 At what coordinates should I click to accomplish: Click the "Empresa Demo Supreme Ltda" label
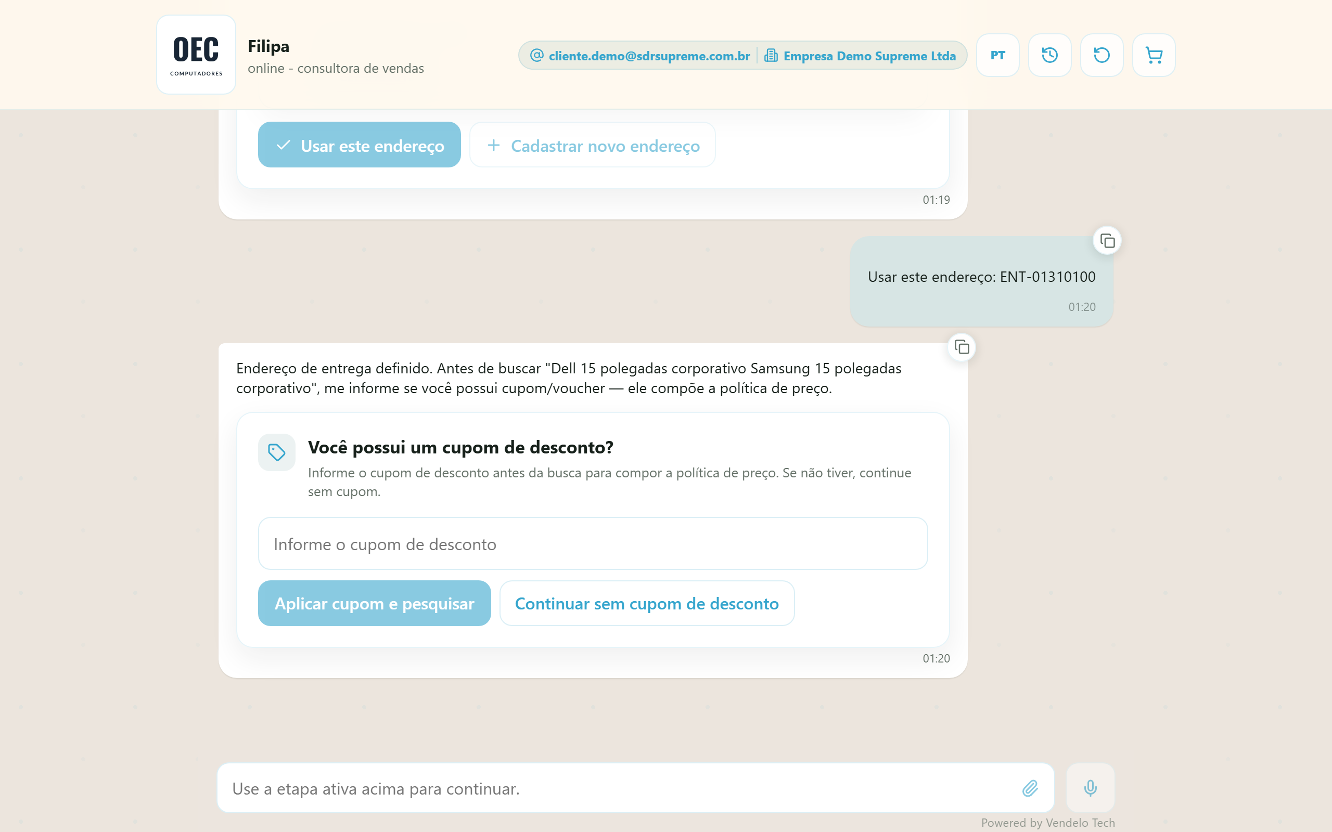(x=869, y=56)
